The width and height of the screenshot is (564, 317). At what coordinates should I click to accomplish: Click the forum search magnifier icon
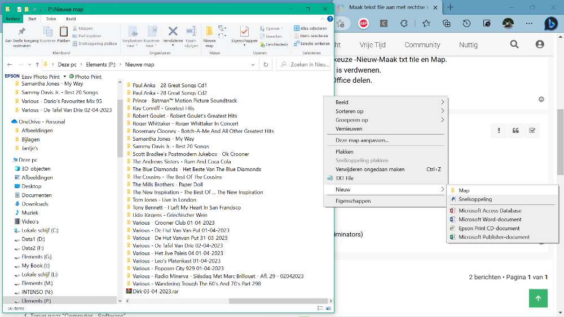[514, 44]
